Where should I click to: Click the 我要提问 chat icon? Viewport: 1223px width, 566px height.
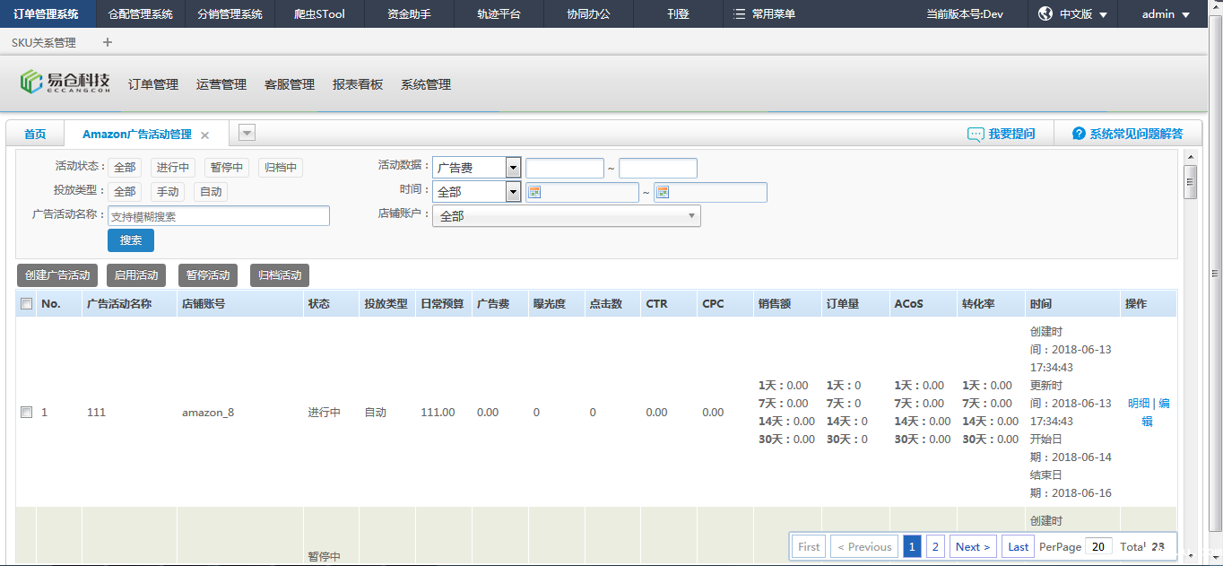976,135
